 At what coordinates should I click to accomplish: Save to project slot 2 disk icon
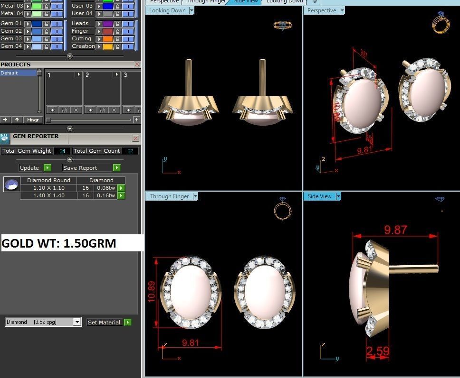point(102,110)
